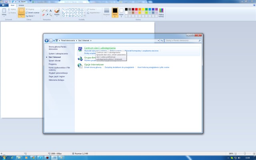
Task: Select the Text tool marked A
Action: tap(50, 11)
